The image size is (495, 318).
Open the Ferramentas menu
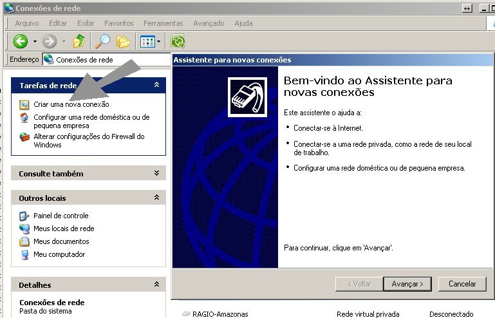[x=163, y=23]
